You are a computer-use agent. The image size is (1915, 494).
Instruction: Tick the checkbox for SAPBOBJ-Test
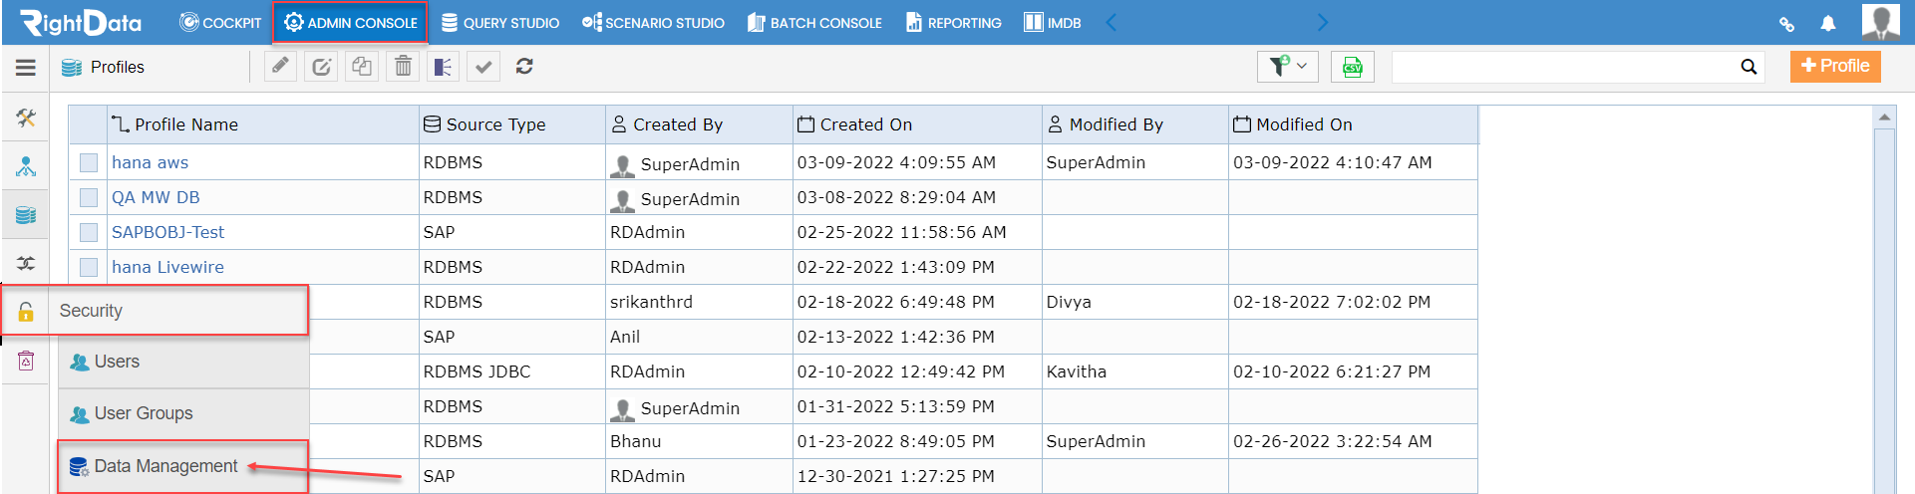(89, 232)
